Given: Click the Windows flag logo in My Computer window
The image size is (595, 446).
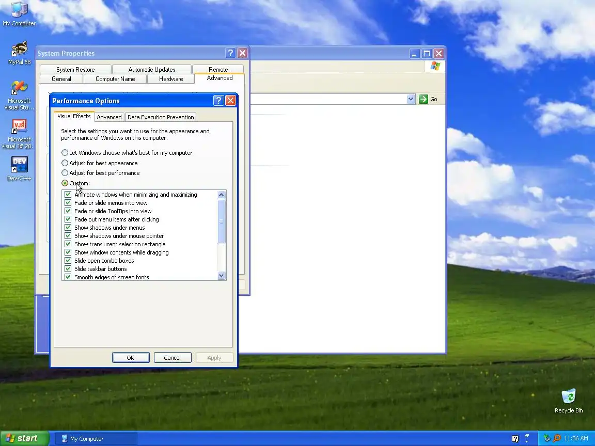Looking at the screenshot, I should 435,66.
